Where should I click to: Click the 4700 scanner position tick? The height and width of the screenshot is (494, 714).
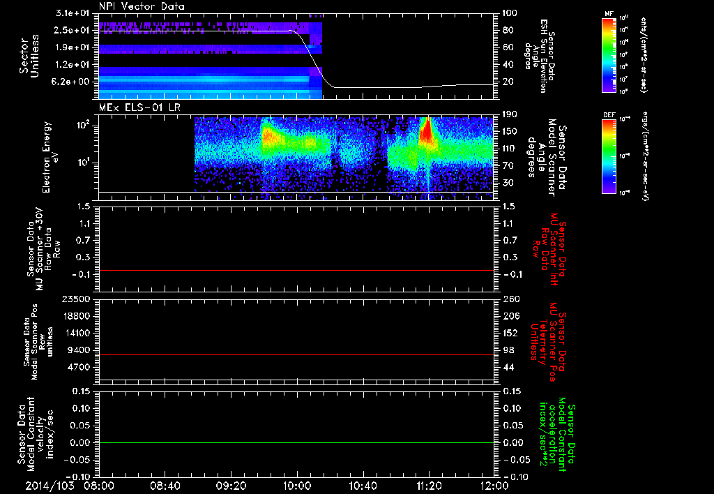pyautogui.click(x=79, y=367)
